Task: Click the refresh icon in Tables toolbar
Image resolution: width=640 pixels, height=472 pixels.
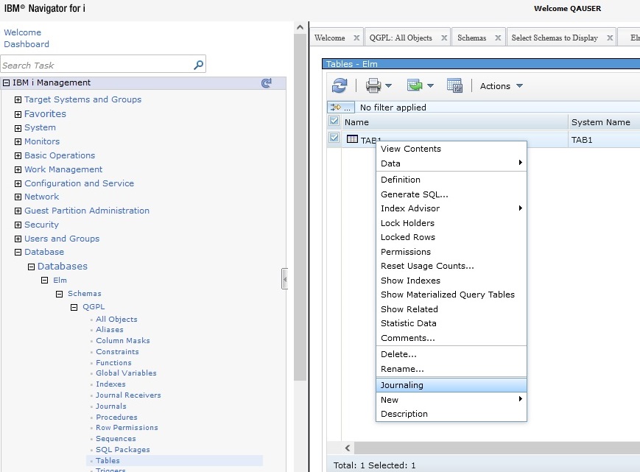Action: [339, 86]
